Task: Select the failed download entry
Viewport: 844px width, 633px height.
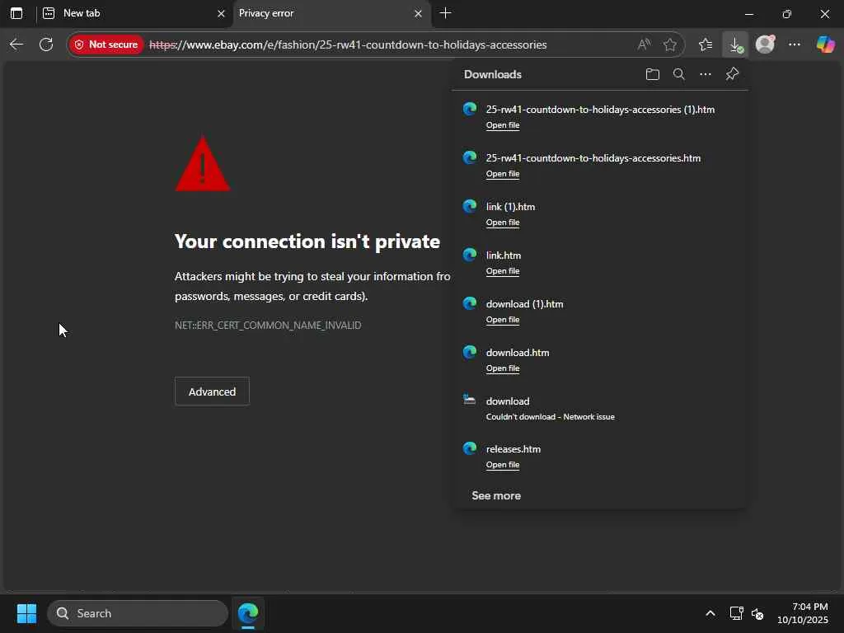Action: (x=600, y=408)
